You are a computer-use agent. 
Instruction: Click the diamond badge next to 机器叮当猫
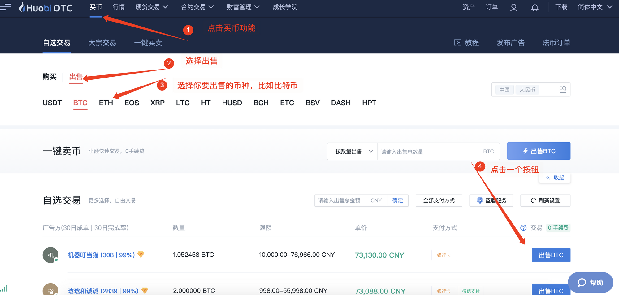(x=141, y=255)
